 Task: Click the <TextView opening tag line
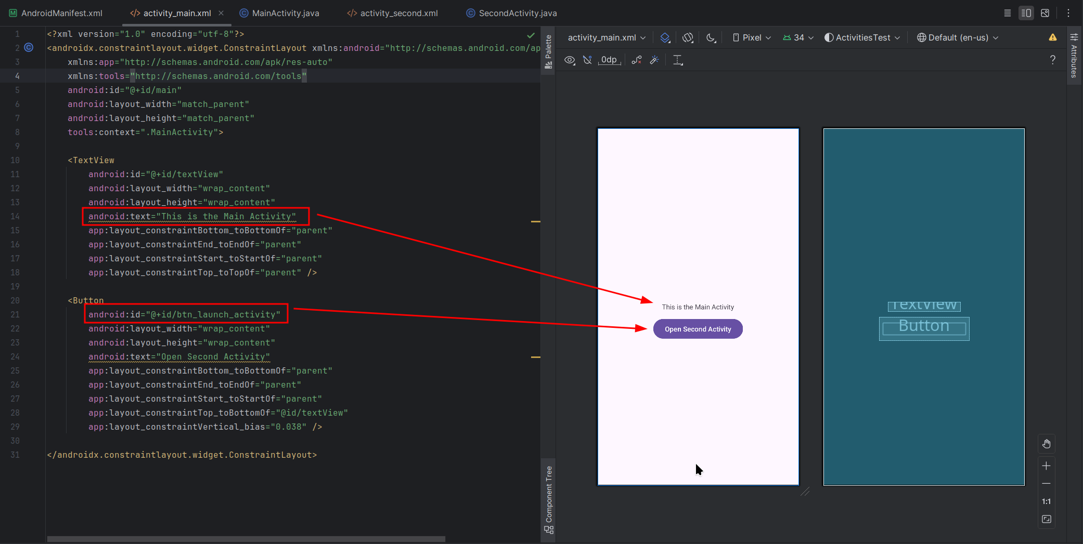click(x=91, y=160)
